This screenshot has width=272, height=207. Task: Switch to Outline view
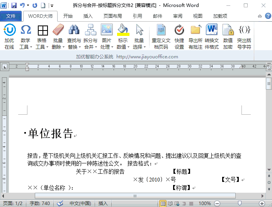click(184, 204)
